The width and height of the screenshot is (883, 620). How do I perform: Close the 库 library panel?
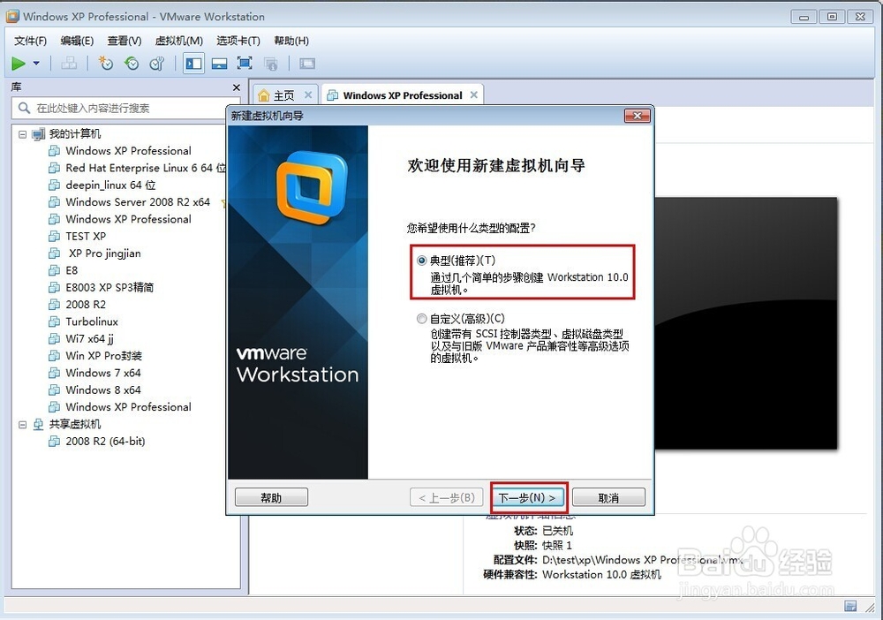(237, 87)
